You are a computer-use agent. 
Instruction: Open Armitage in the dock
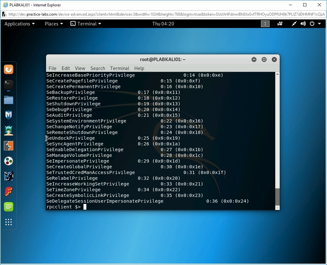(x=9, y=130)
